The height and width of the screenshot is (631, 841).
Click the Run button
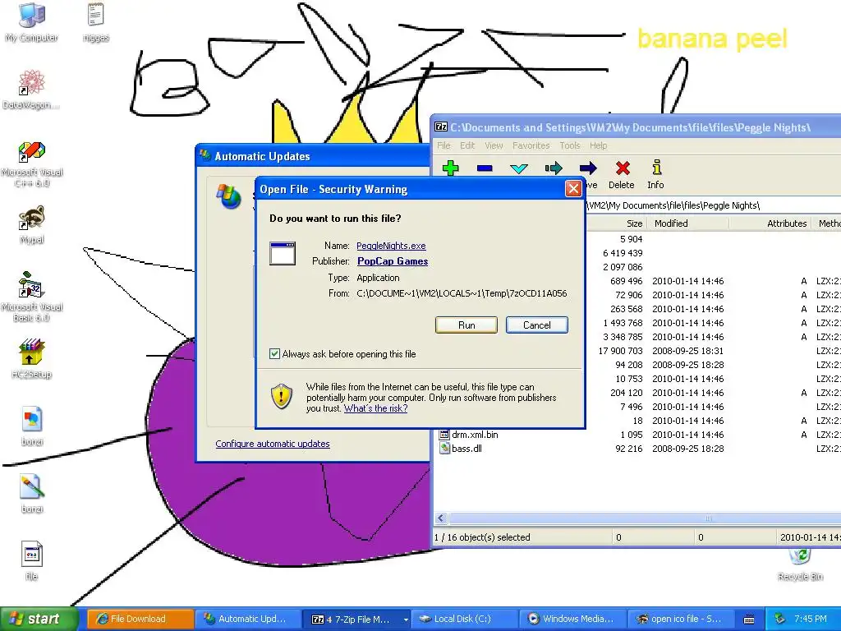[x=466, y=325]
